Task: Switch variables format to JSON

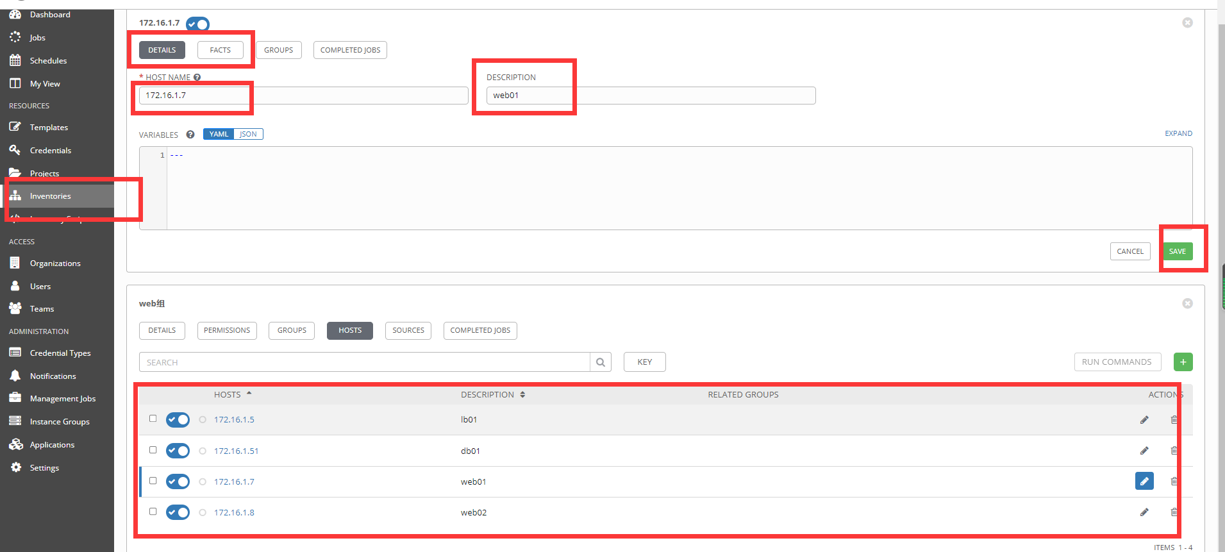Action: point(249,134)
